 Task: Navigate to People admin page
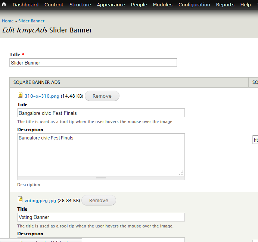click(x=139, y=5)
